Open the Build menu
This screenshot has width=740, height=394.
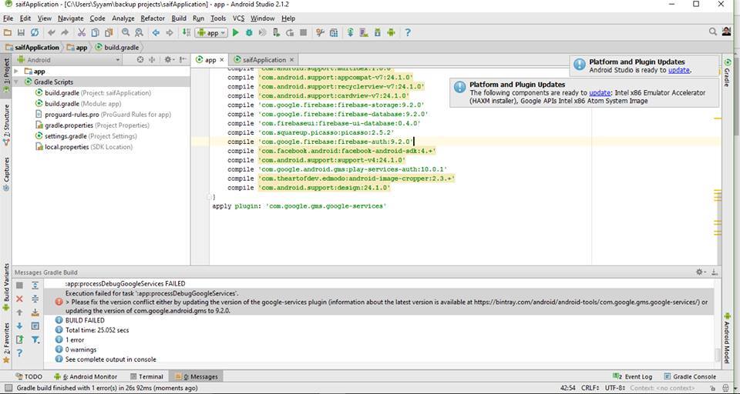[x=179, y=18]
